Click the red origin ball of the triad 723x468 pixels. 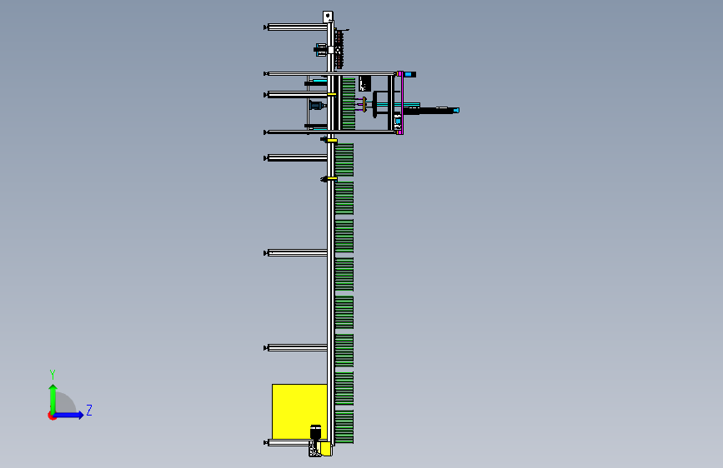(52, 416)
